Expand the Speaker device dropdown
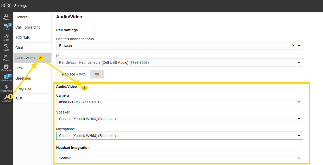Image resolution: width=323 pixels, height=165 pixels. 180,119
